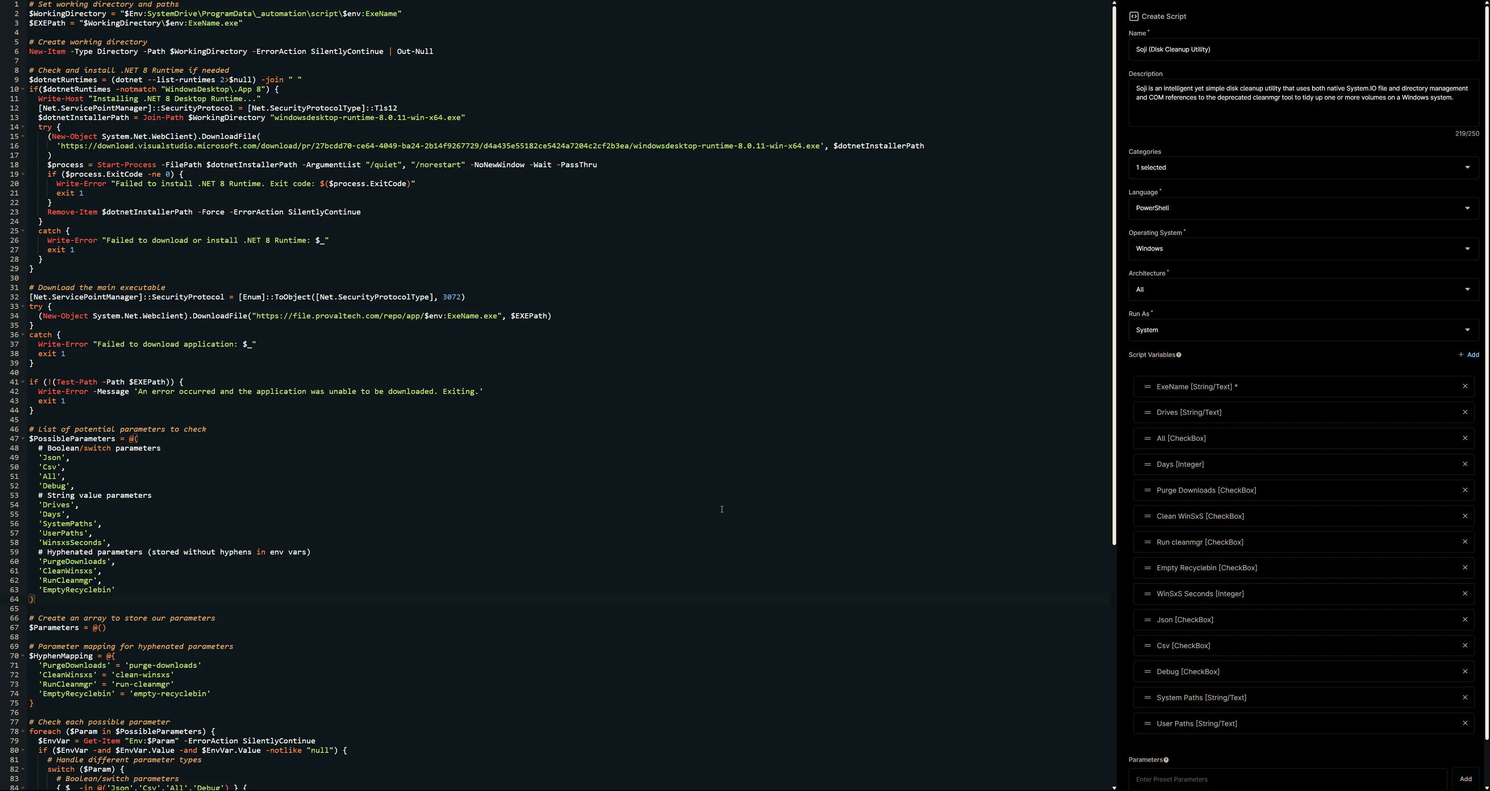Remove the Json CheckBox variable

coord(1464,620)
